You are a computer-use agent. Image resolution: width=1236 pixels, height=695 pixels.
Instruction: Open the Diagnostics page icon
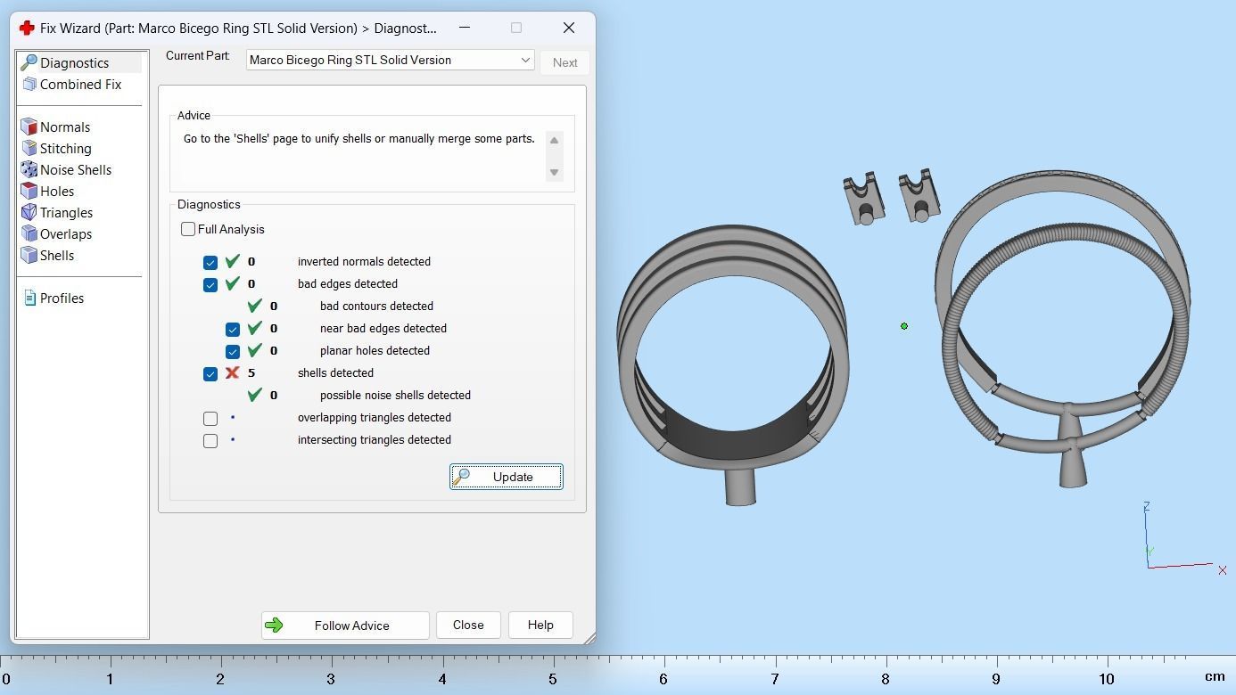(x=29, y=63)
